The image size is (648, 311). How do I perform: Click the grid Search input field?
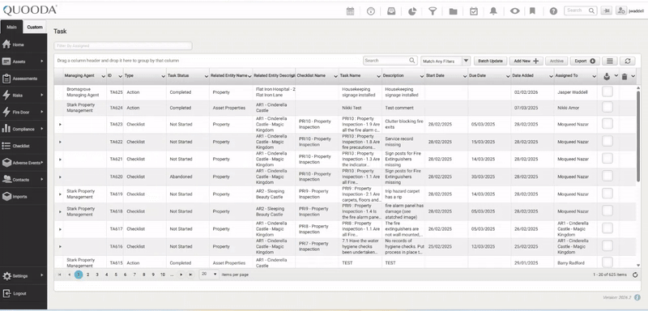coord(390,60)
